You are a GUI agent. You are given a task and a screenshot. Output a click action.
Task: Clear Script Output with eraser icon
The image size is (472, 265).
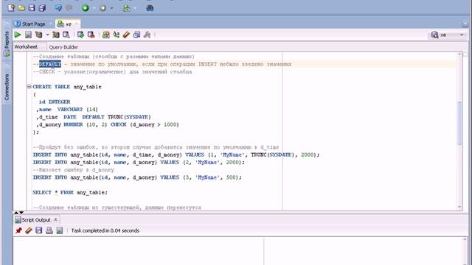[x=29, y=230]
